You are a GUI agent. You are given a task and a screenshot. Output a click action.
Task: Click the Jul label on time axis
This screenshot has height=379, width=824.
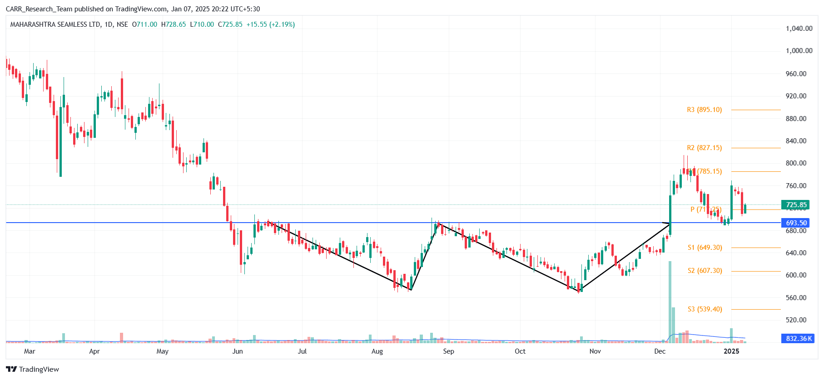point(302,351)
